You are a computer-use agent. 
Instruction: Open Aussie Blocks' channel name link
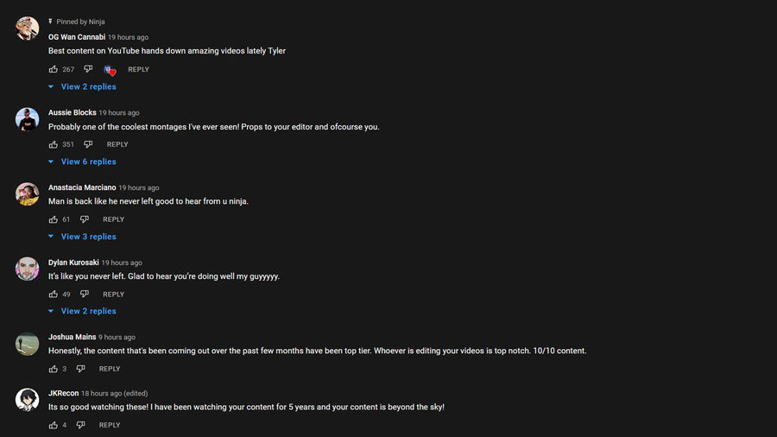click(x=72, y=112)
